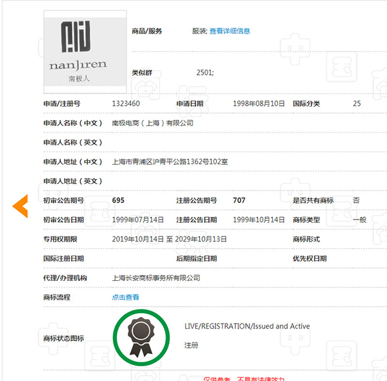Viewport: 387px width, 381px height.
Task: Click the 初审公告期号 label
Action: (x=64, y=200)
